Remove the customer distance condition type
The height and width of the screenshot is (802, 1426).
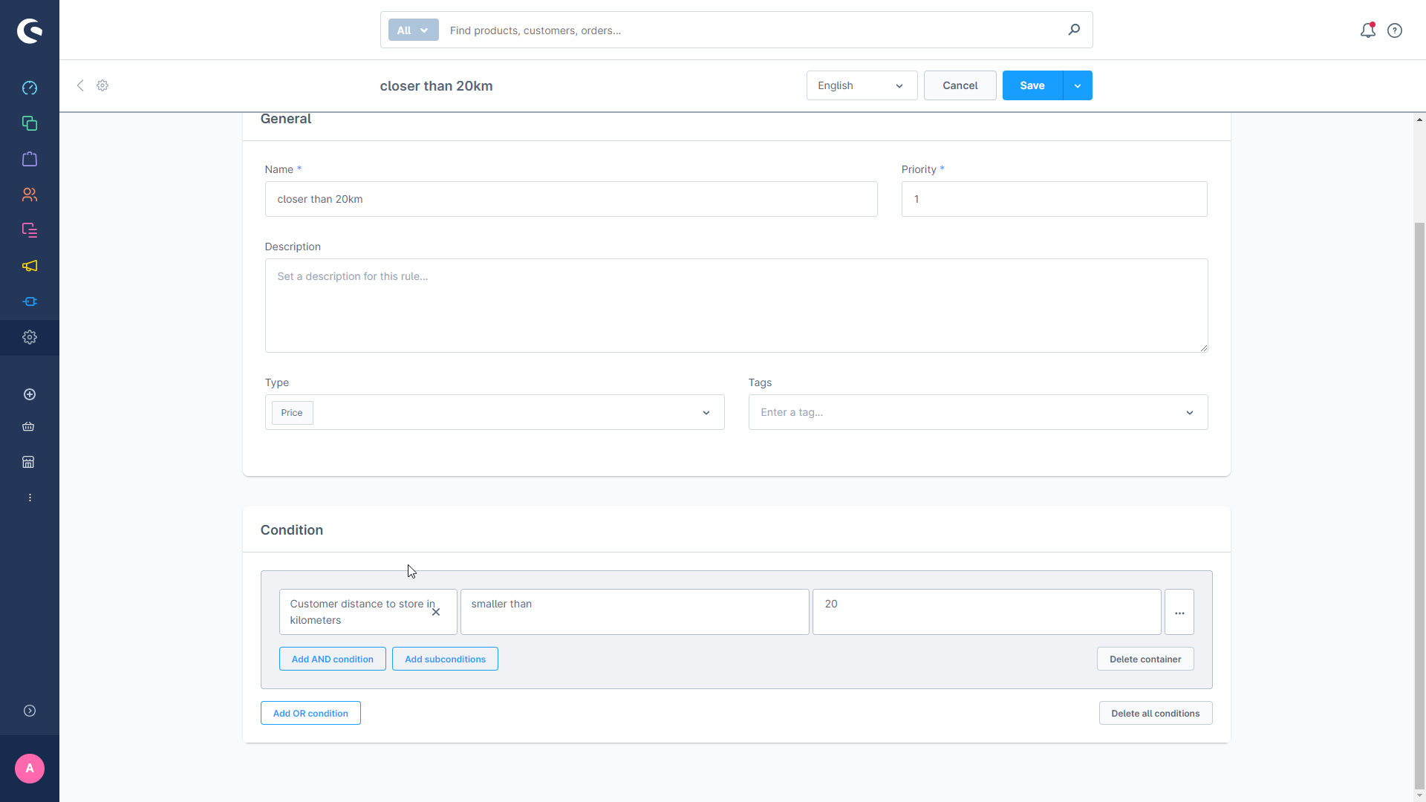pos(436,612)
